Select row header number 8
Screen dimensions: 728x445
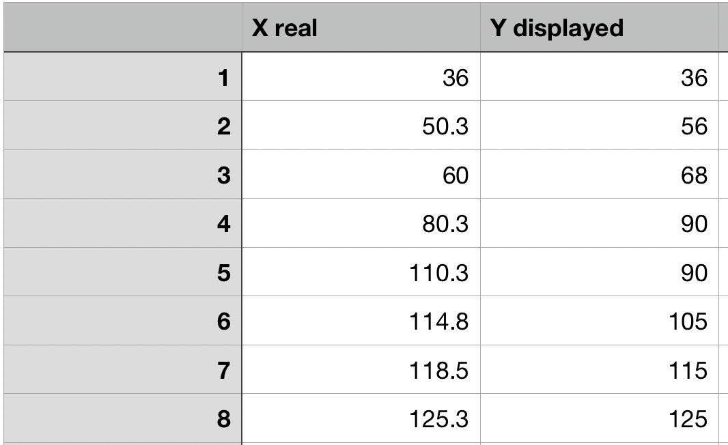click(x=122, y=418)
